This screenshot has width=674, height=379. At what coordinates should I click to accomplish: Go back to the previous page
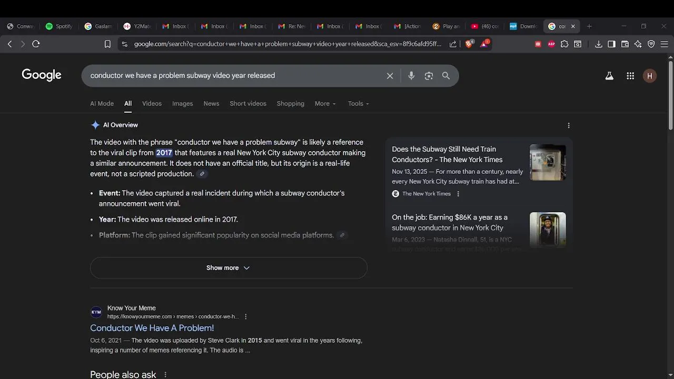point(10,44)
